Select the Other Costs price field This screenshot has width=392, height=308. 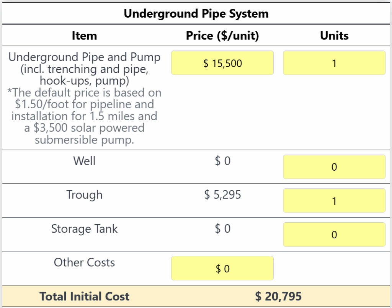222,268
